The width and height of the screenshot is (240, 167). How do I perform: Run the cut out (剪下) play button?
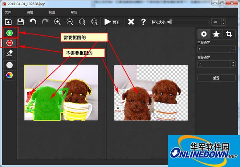[112, 22]
